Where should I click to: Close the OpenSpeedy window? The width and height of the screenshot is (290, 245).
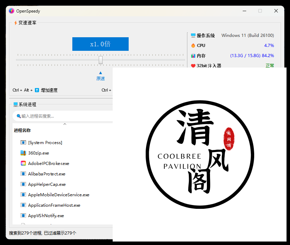point(276,11)
